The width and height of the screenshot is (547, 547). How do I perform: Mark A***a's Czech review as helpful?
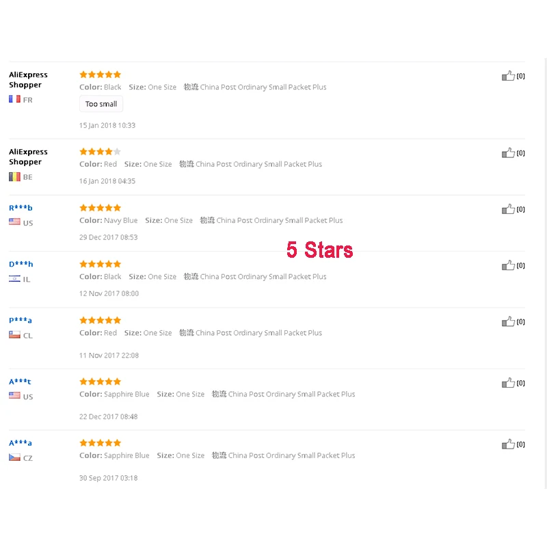click(x=508, y=444)
